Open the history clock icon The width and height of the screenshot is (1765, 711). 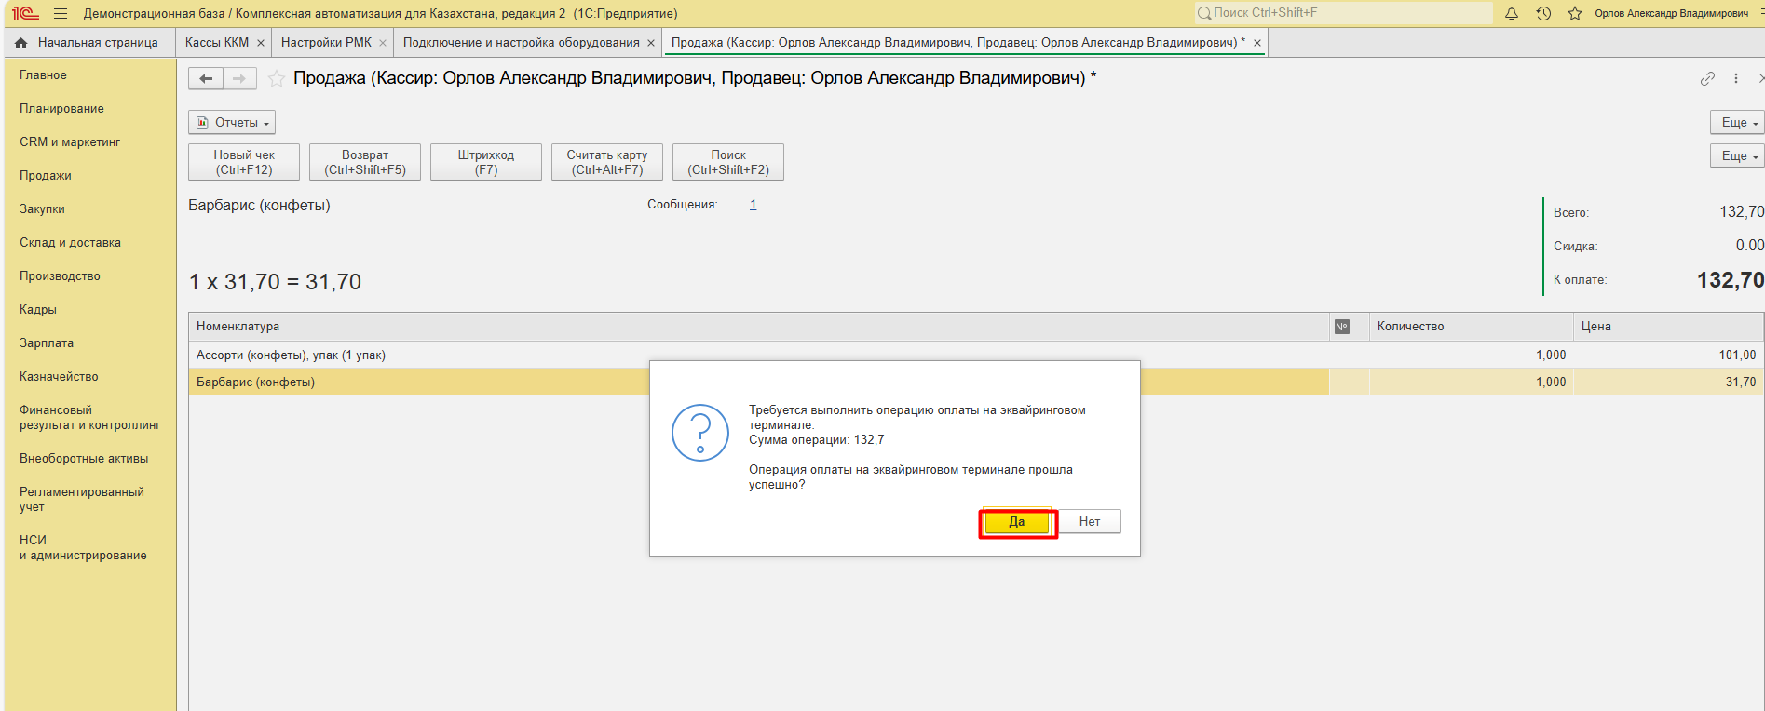point(1543,14)
